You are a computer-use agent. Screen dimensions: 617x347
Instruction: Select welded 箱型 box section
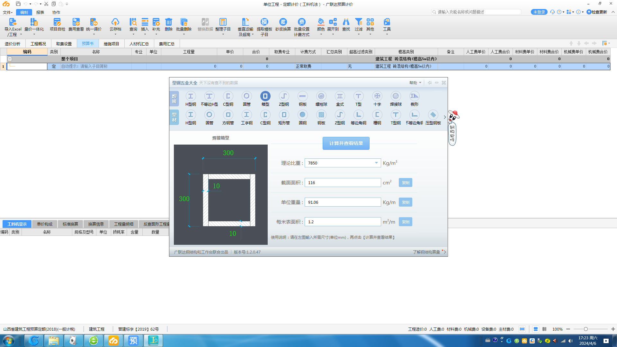point(265,99)
